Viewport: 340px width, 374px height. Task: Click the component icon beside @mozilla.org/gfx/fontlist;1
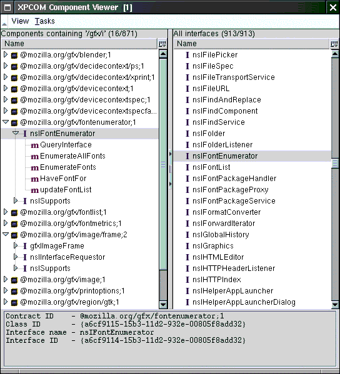pyautogui.click(x=14, y=212)
